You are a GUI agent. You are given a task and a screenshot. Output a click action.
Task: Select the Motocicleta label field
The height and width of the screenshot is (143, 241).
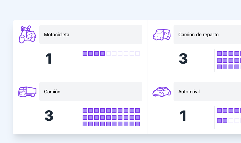pyautogui.click(x=91, y=34)
